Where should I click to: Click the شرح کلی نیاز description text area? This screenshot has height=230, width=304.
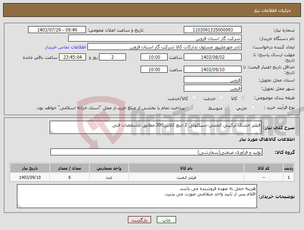[x=156, y=127]
